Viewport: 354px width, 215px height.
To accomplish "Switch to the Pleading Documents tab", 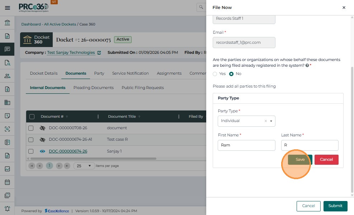I will [x=93, y=88].
